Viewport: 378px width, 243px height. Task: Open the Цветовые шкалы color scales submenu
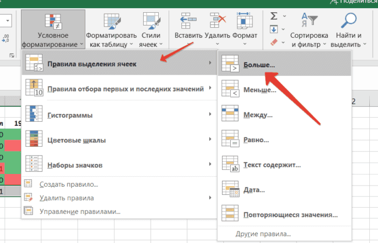pos(116,140)
